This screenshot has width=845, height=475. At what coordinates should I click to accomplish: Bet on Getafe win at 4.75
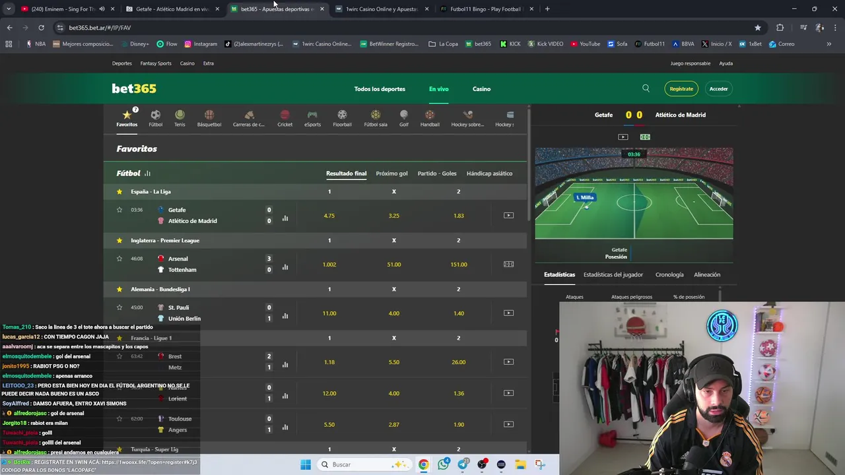click(329, 215)
